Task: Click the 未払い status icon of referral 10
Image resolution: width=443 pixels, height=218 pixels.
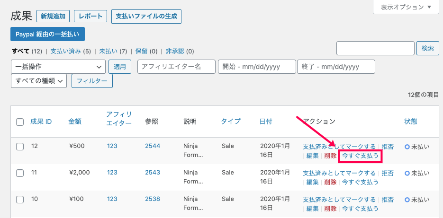Action: pos(407,200)
